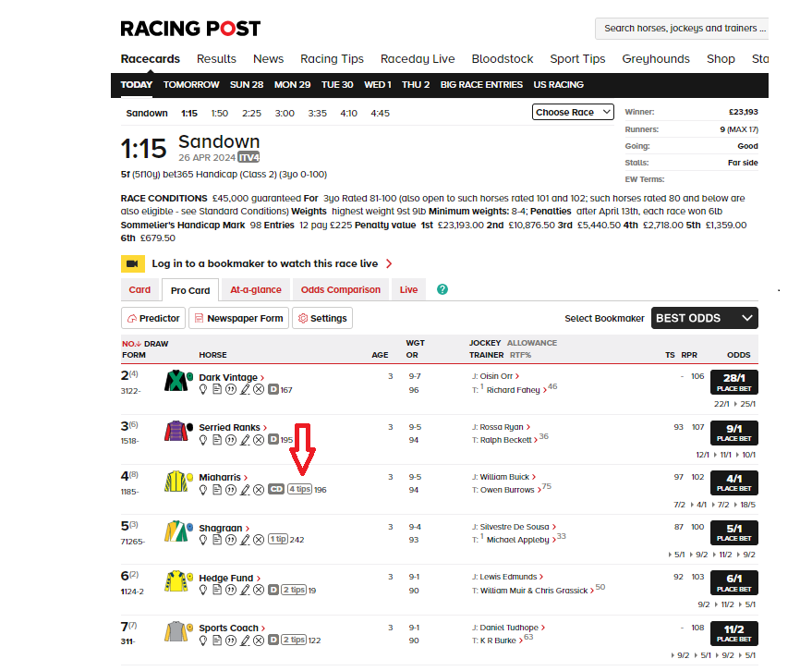Open the document icon under Miaharris
The width and height of the screenshot is (812, 671).
point(217,489)
